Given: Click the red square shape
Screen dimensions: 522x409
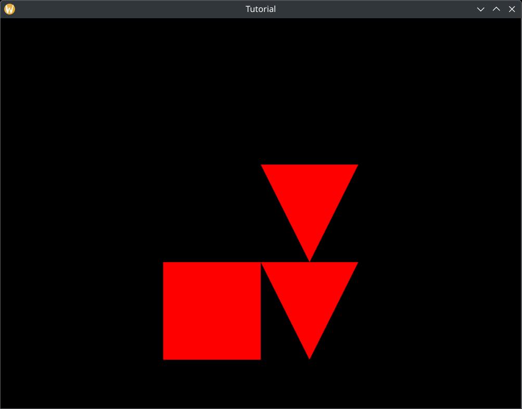Looking at the screenshot, I should [212, 311].
